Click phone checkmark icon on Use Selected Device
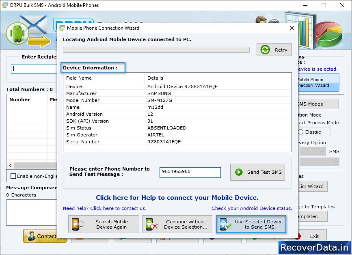The image size is (352, 255). [x=225, y=224]
